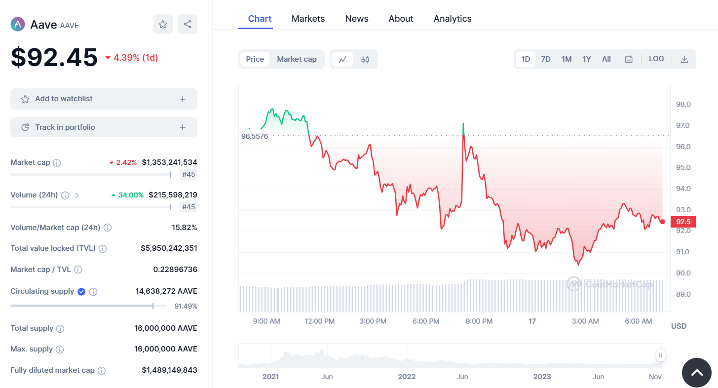Open Max. supply info icon
Viewport: 718px width, 388px height.
[x=60, y=349]
